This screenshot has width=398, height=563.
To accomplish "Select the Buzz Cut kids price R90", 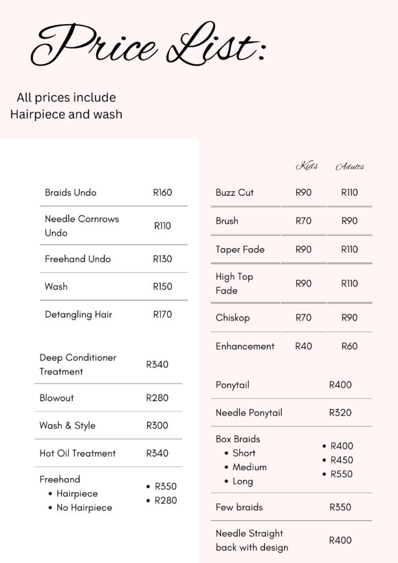I will coord(303,192).
